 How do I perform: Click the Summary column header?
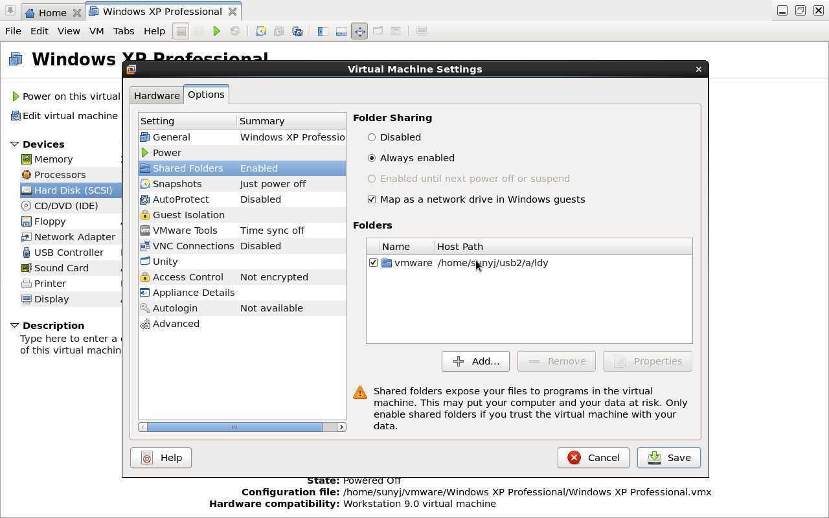coord(291,121)
